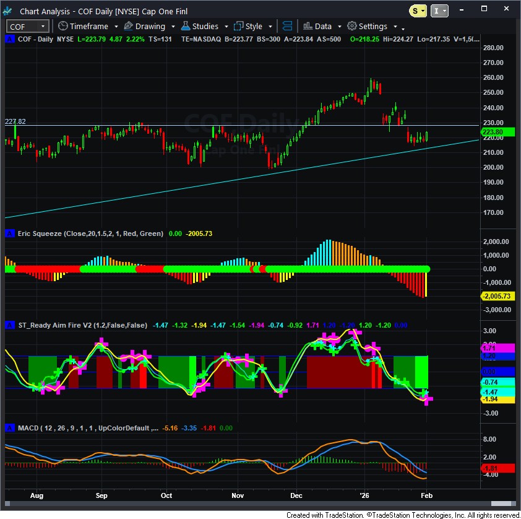The height and width of the screenshot is (519, 521).
Task: Toggle the blue A badge beside MACD
Action: (9, 427)
